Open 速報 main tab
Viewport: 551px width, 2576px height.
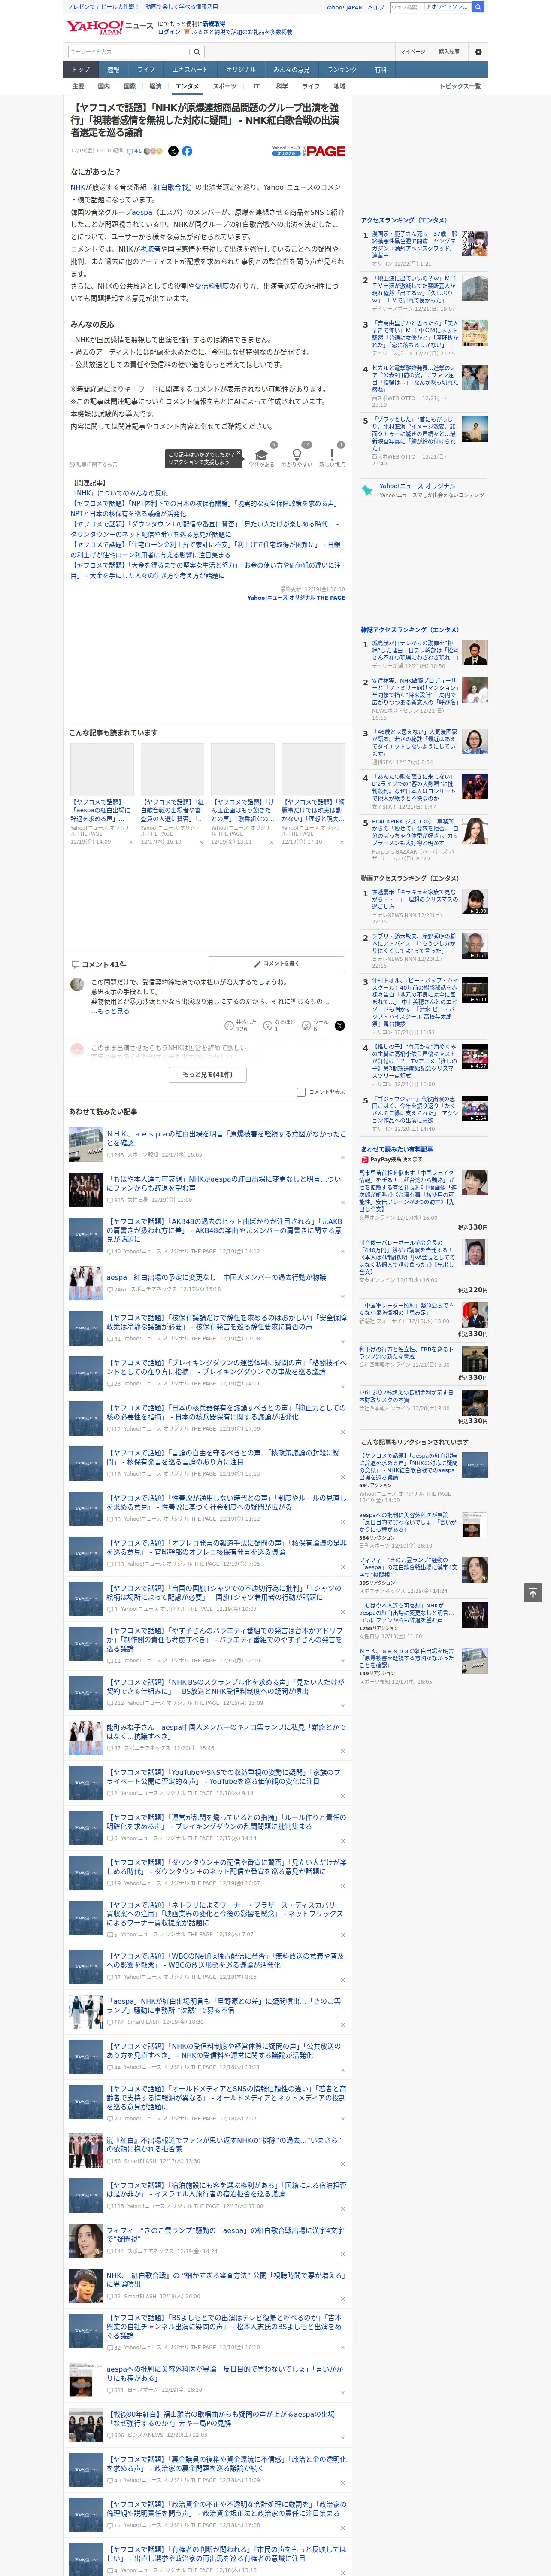(x=113, y=70)
